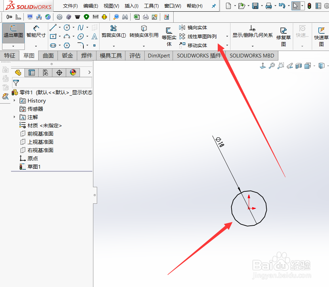Toggle the pin on the menu bar
The image size is (329, 287).
(x=214, y=6)
